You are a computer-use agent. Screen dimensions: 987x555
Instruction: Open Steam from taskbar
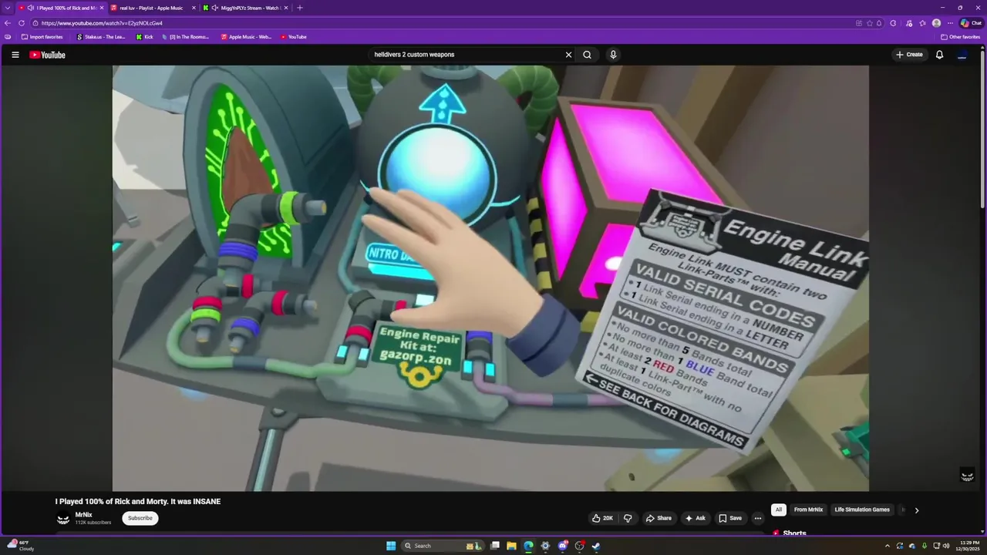tap(596, 546)
